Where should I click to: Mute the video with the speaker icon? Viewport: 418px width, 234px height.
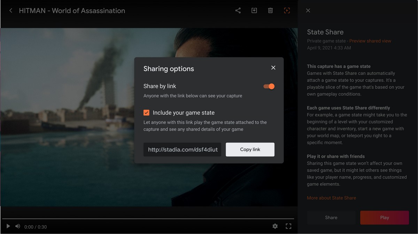tap(17, 226)
